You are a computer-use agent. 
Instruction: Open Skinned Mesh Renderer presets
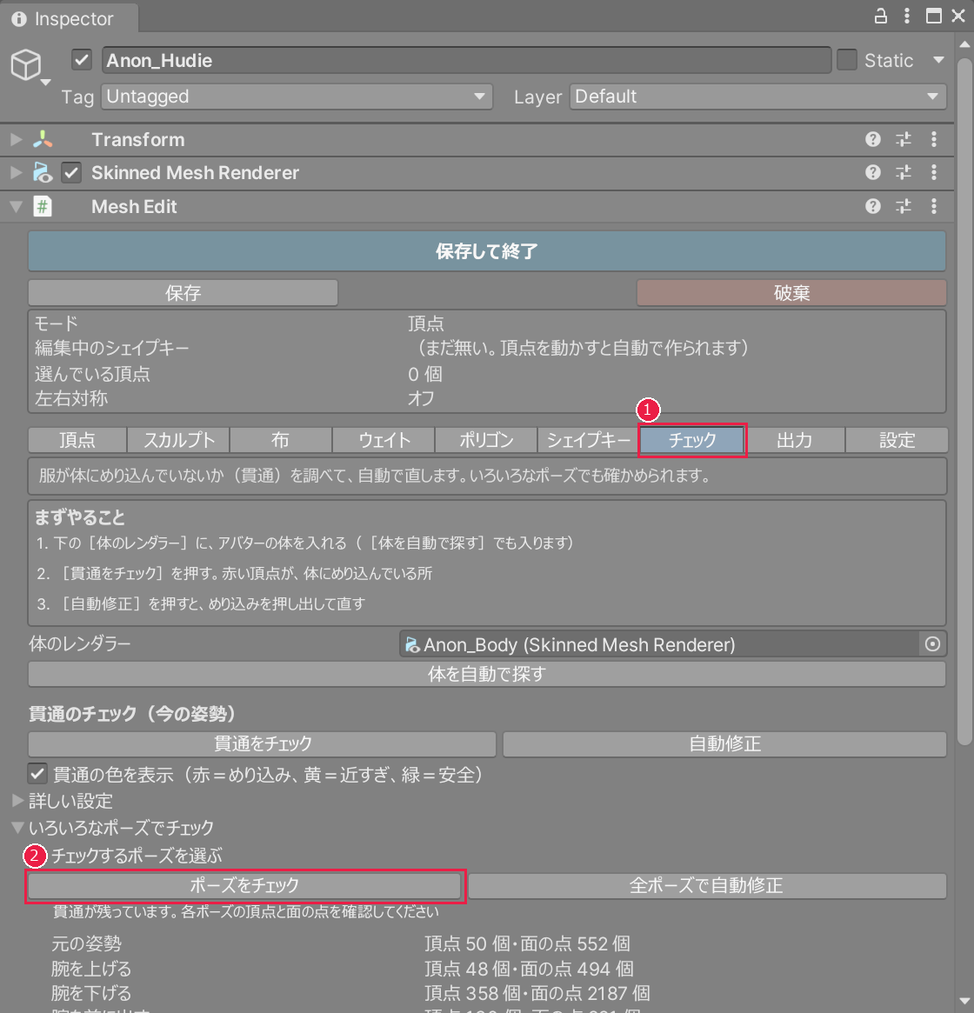pyautogui.click(x=904, y=172)
